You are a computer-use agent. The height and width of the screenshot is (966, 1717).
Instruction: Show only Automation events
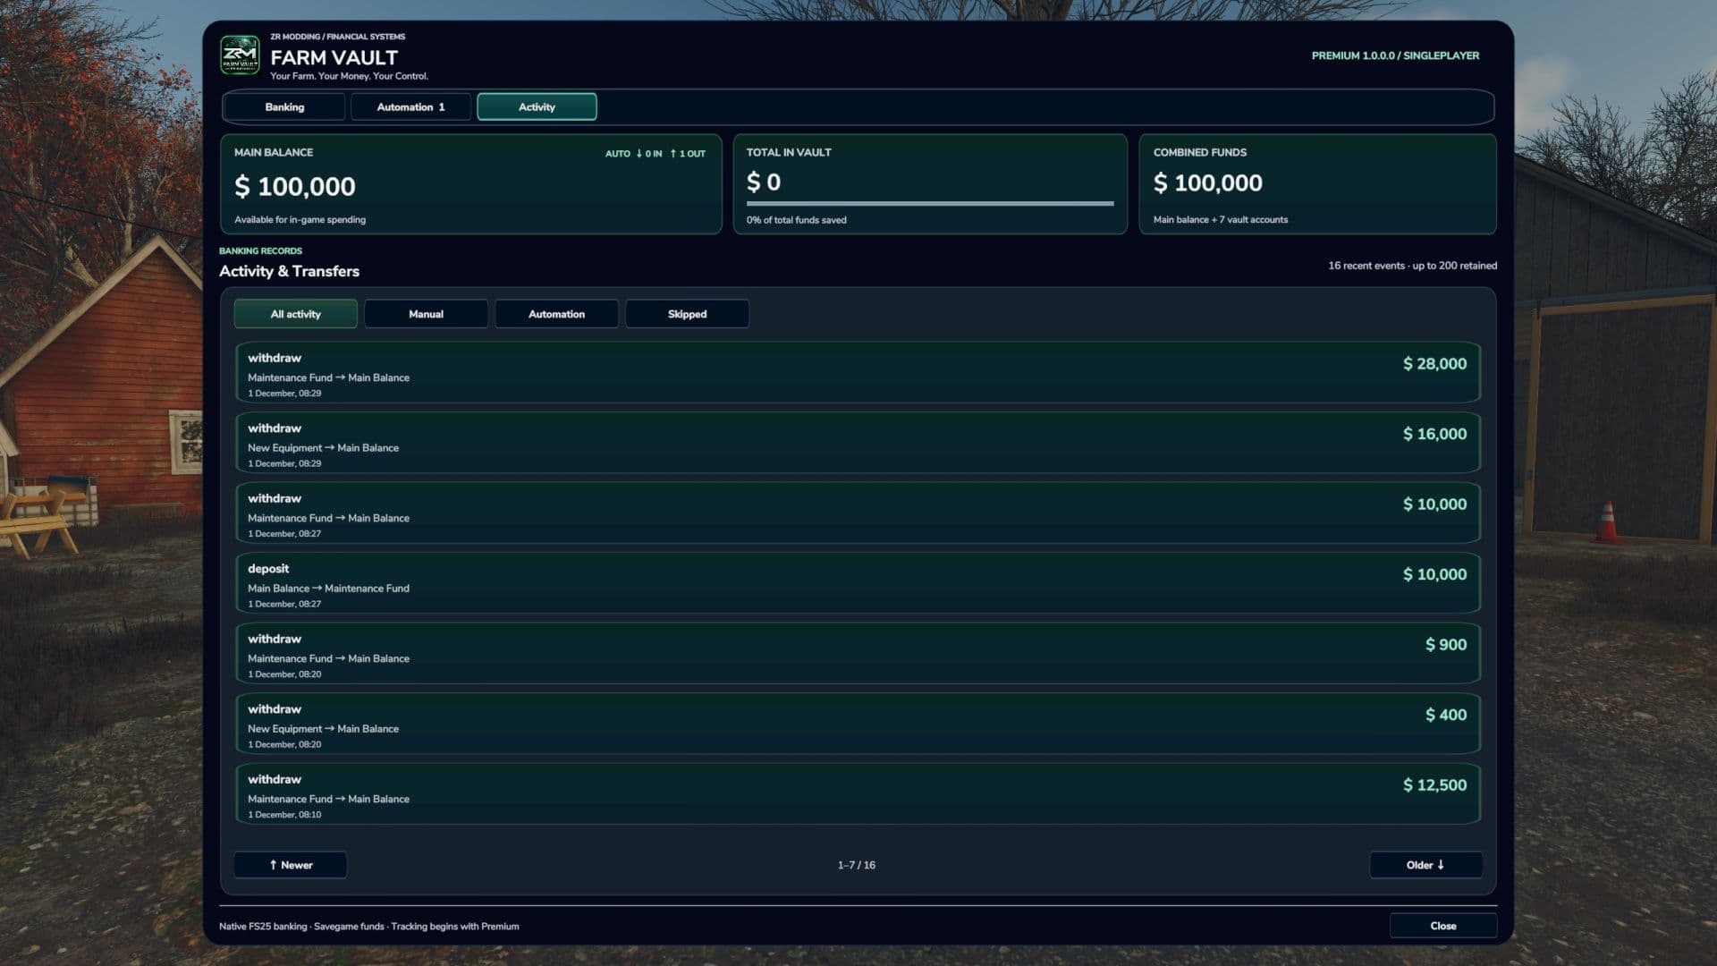[556, 314]
